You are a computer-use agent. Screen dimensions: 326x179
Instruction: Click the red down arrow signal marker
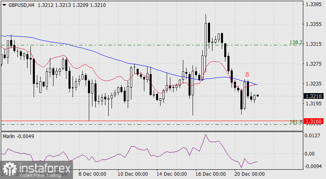[x=247, y=75]
